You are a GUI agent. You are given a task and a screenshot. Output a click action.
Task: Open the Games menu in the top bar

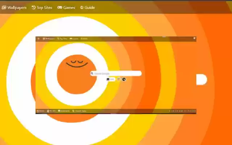point(66,8)
